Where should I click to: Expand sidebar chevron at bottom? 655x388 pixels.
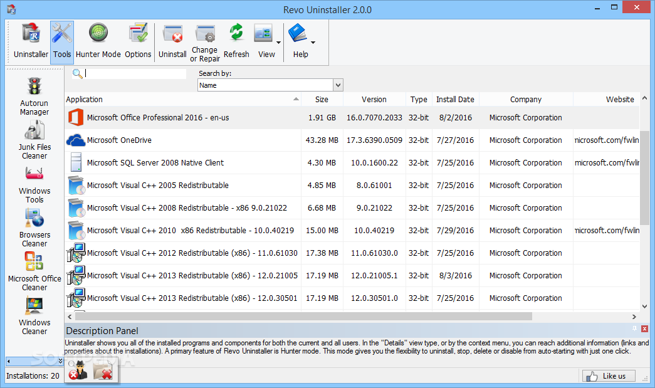coord(60,361)
